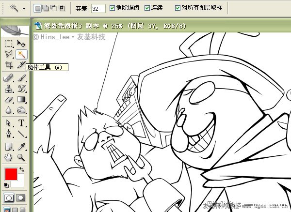Select the Sponge tool
291x212 pixels.
[21, 110]
